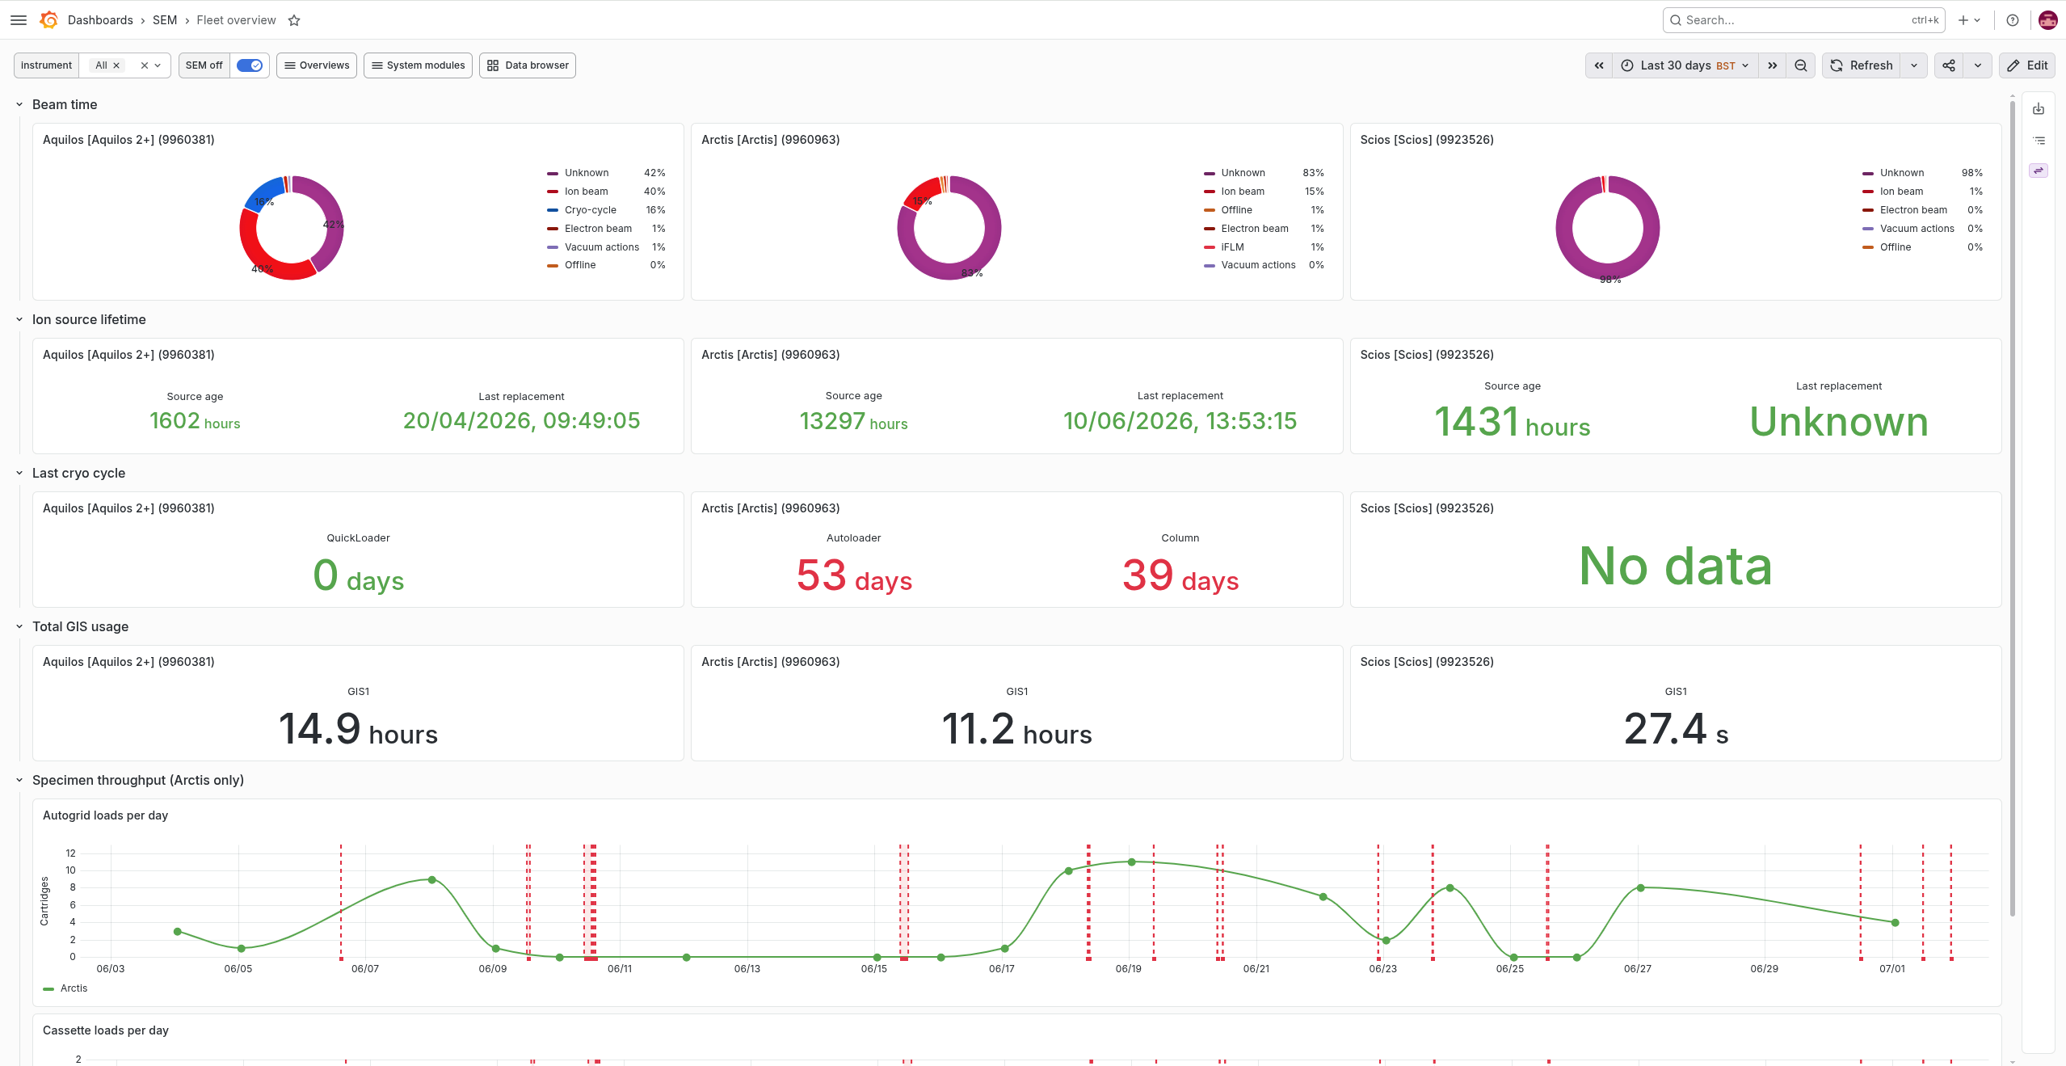Collapse the Specimen throughput row

click(x=19, y=780)
